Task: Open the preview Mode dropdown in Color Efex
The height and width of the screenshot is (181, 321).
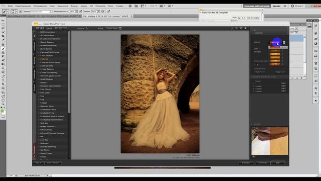Action: click(x=114, y=28)
